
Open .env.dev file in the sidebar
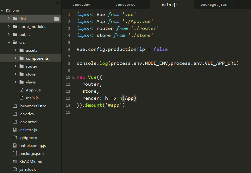click(x=27, y=114)
